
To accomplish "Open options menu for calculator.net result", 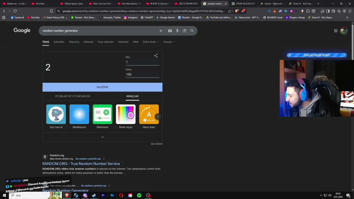I will (x=109, y=186).
